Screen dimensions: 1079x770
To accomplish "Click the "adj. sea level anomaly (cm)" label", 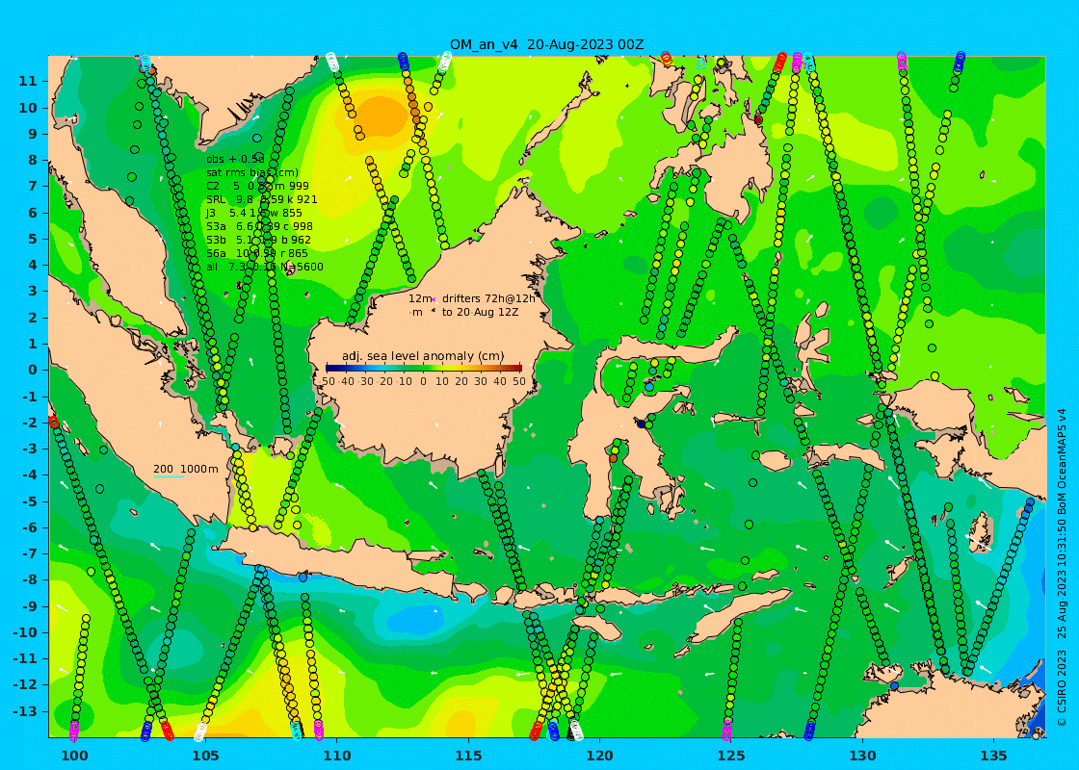I will point(423,356).
